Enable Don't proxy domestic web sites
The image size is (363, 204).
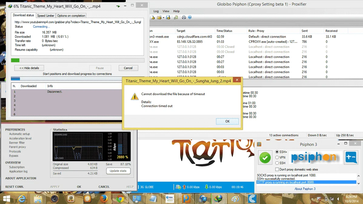[277, 169]
